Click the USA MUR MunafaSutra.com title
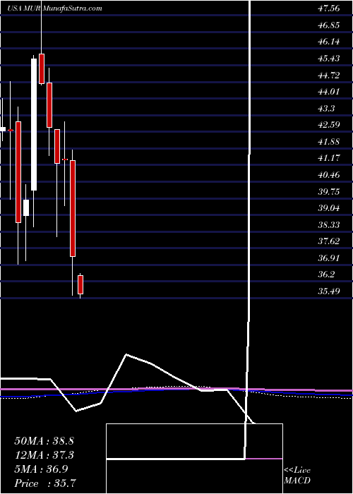Image resolution: width=353 pixels, height=494 pixels. click(54, 8)
